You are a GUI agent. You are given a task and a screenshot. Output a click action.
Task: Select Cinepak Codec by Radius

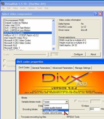[x=28, y=23]
